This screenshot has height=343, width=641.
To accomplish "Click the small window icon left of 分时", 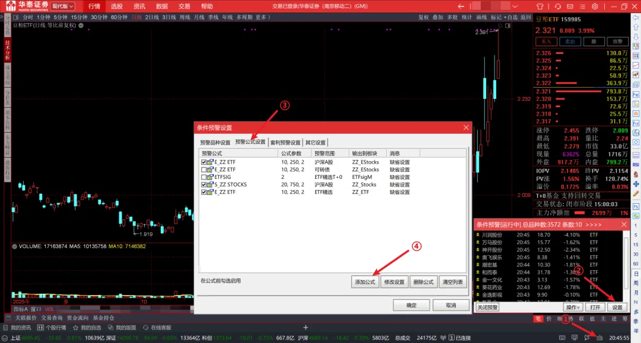I will click(15, 18).
